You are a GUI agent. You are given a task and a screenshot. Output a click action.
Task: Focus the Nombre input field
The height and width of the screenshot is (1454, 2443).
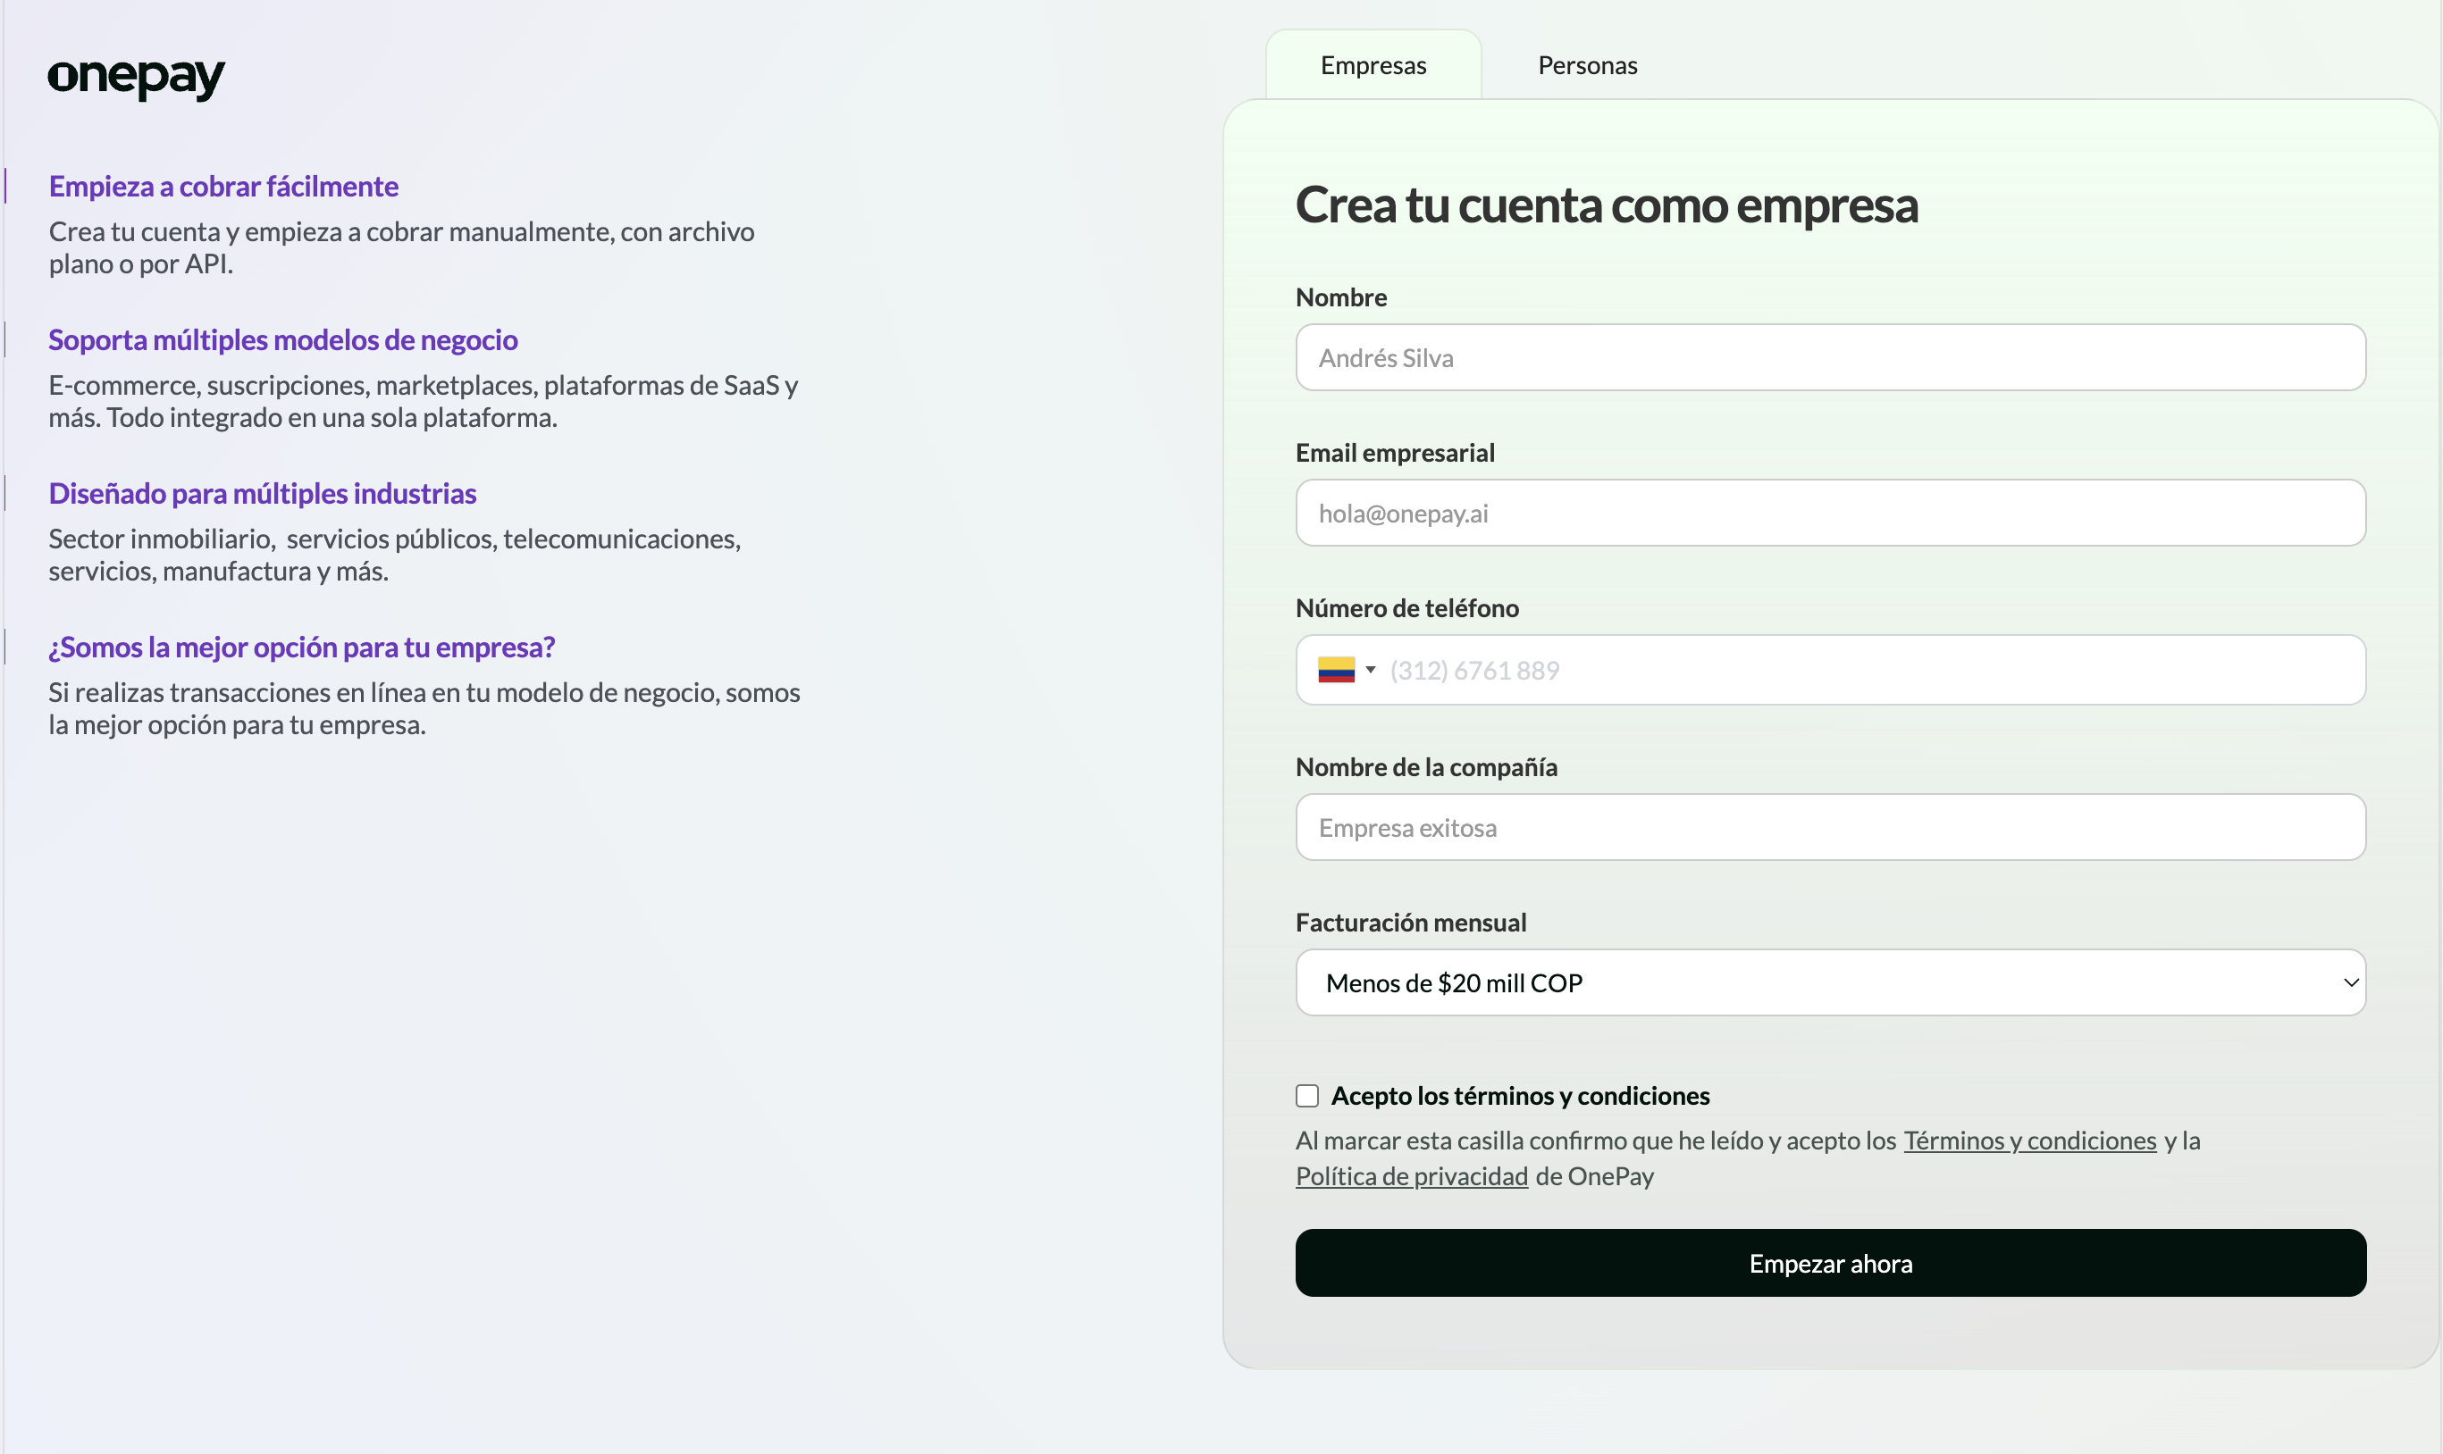(x=1831, y=357)
